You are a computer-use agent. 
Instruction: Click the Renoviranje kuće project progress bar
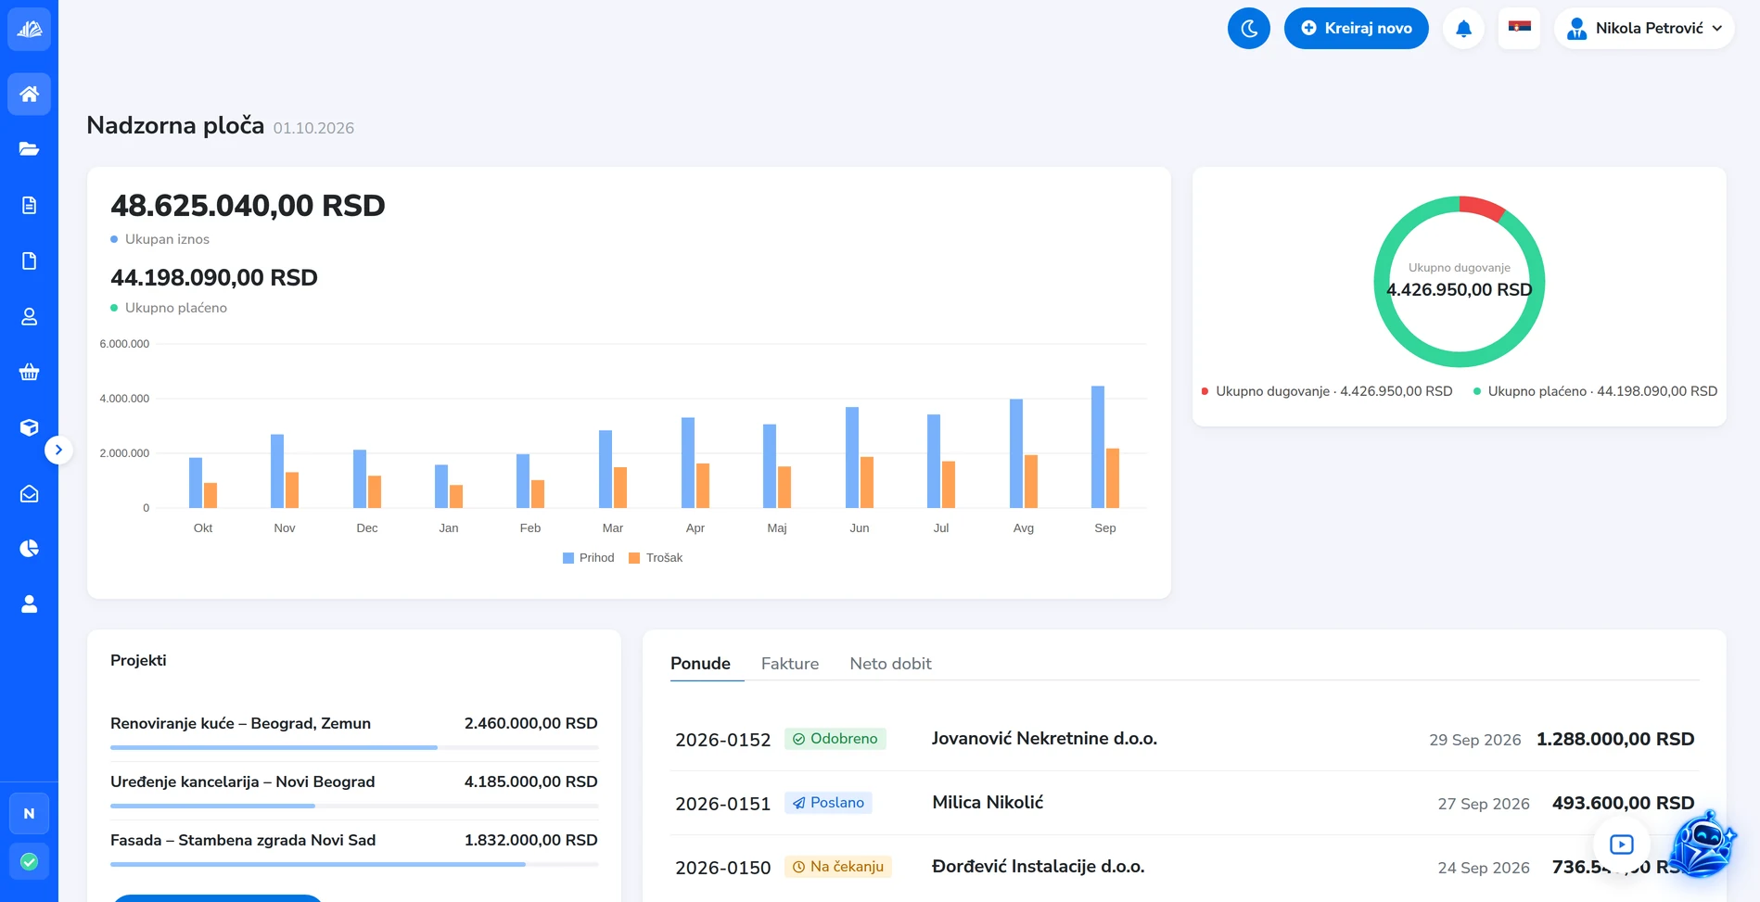coord(354,747)
